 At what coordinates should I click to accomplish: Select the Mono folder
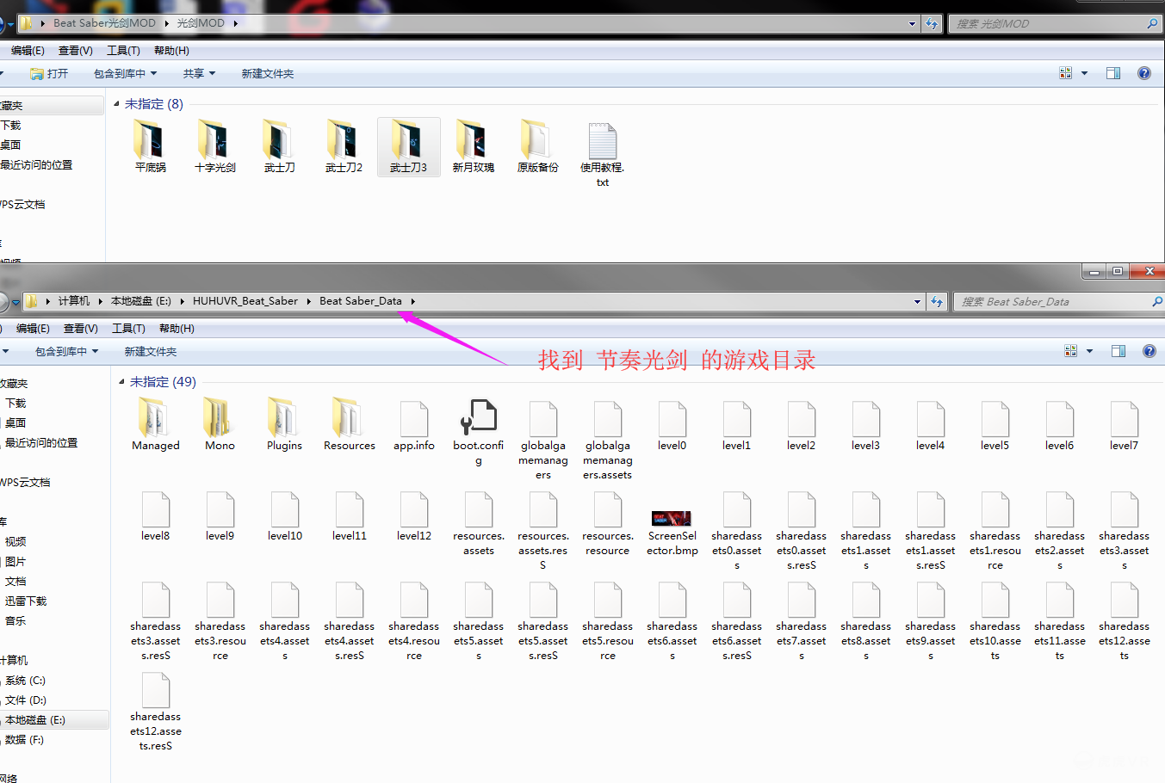click(220, 425)
